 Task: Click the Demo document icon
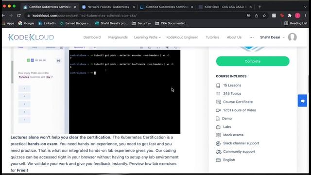point(218,119)
